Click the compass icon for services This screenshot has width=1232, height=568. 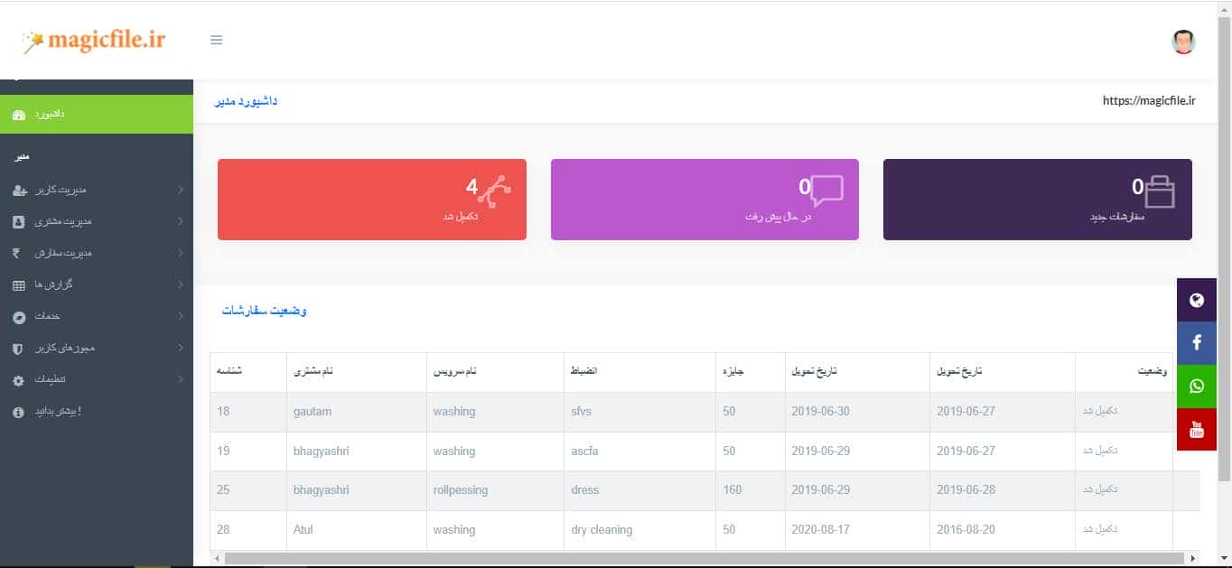[x=19, y=317]
